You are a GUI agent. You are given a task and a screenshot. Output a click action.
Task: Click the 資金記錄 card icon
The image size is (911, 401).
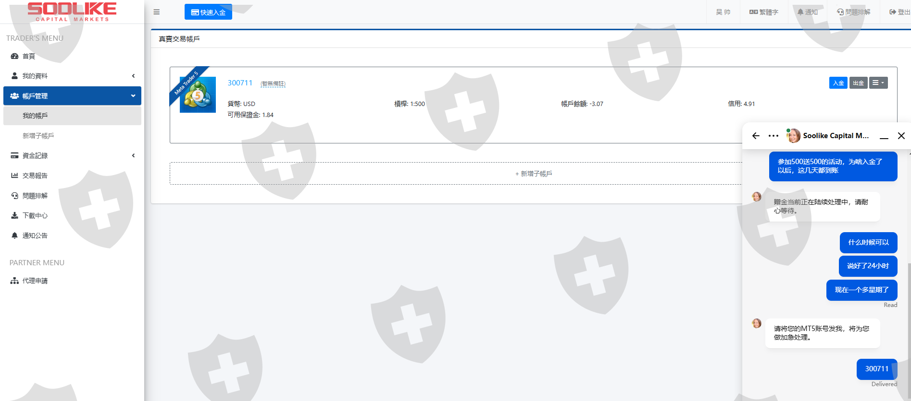click(x=14, y=155)
